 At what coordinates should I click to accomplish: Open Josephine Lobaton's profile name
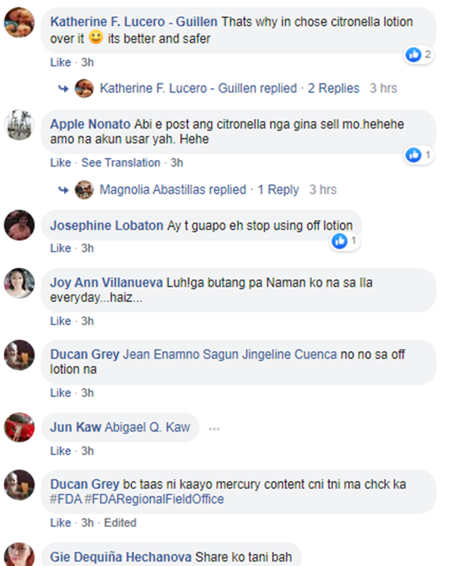click(x=107, y=225)
